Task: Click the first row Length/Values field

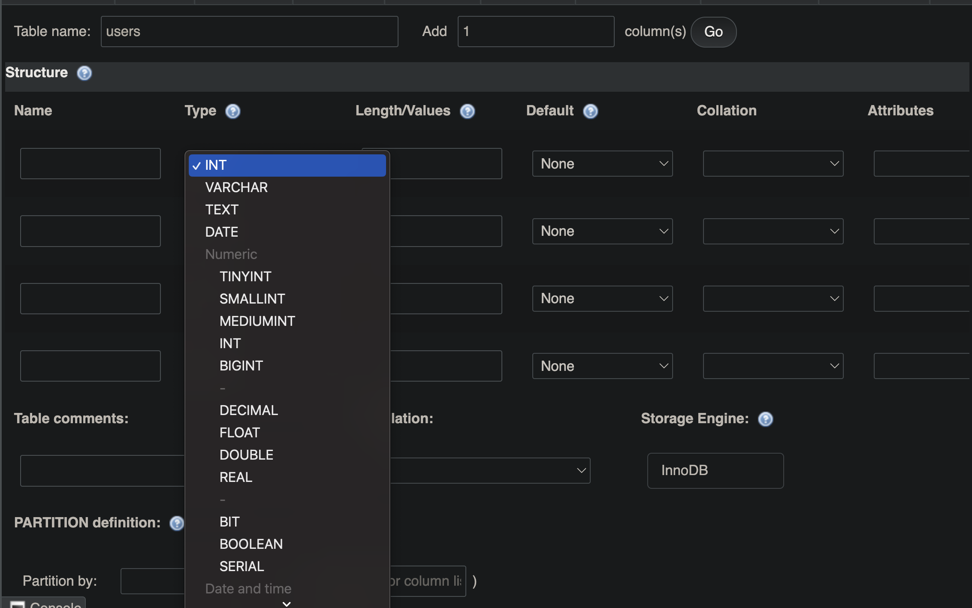Action: [x=446, y=163]
